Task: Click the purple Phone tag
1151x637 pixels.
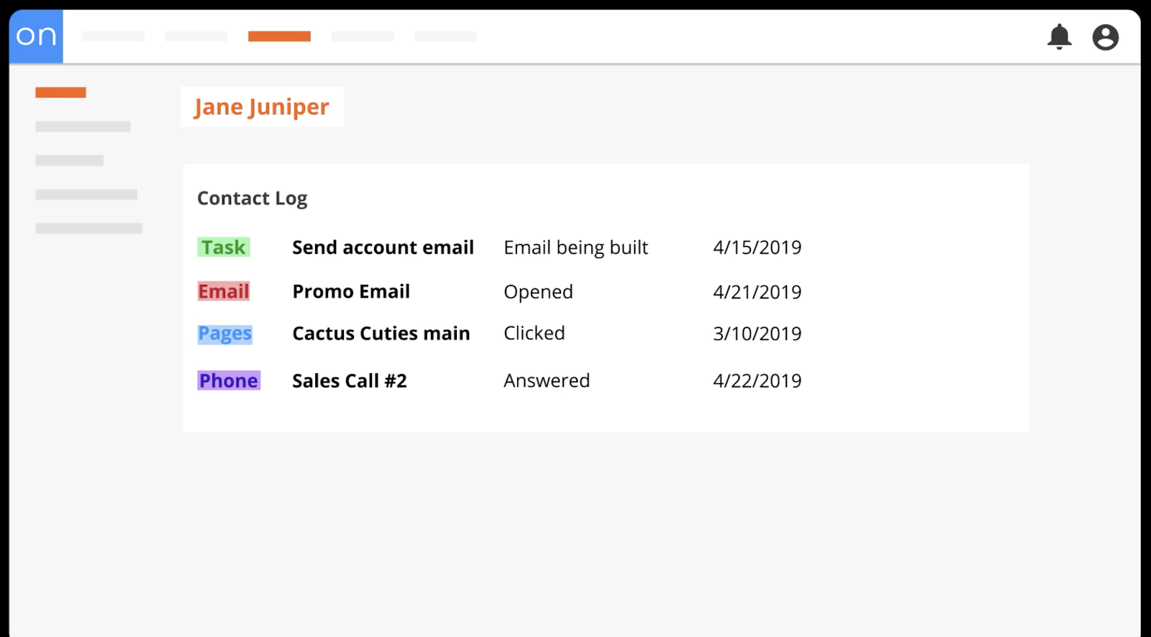Action: pos(229,380)
